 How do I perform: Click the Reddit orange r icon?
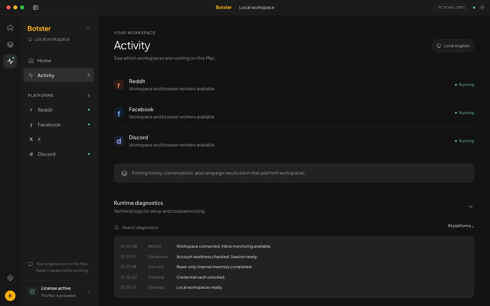pos(119,85)
